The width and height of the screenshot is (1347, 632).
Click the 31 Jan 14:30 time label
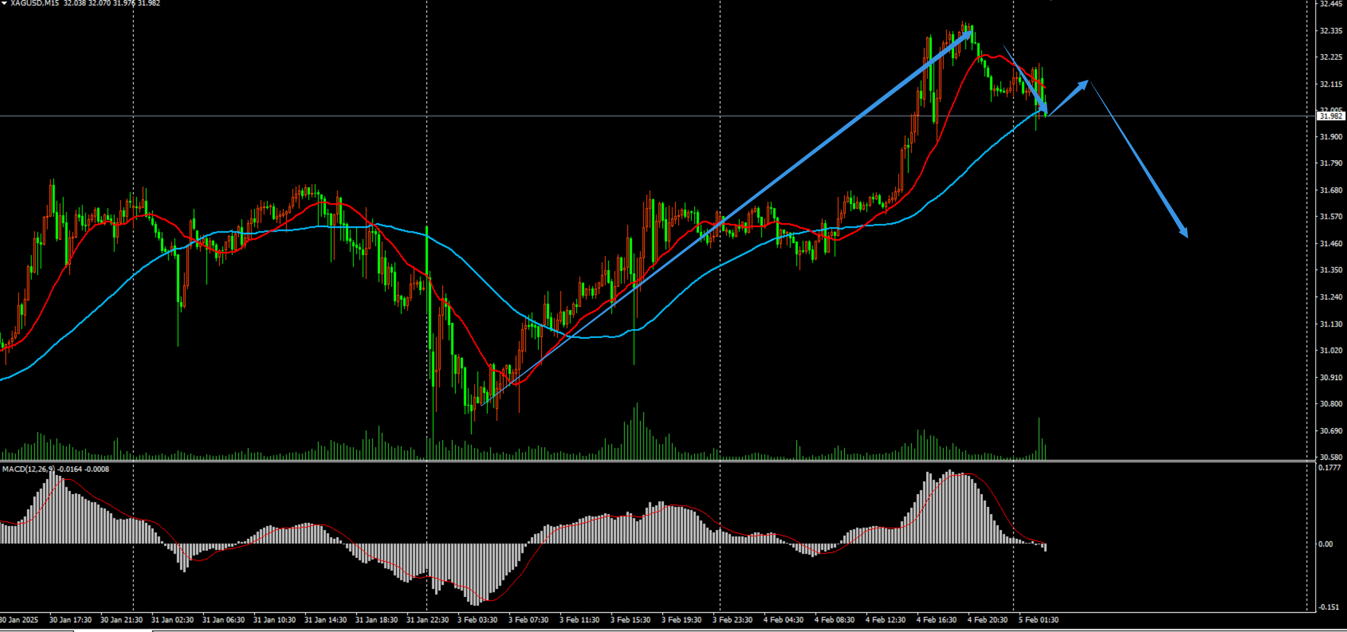pos(325,619)
